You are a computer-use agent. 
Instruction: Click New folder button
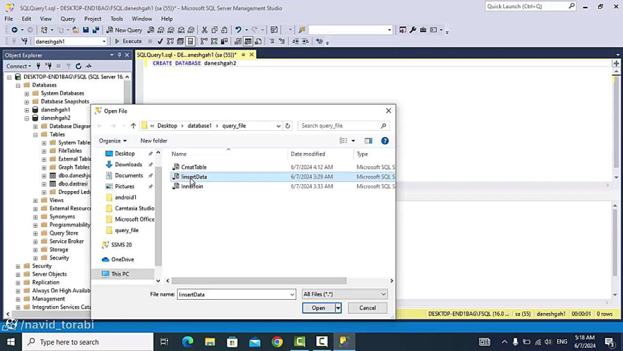[154, 141]
